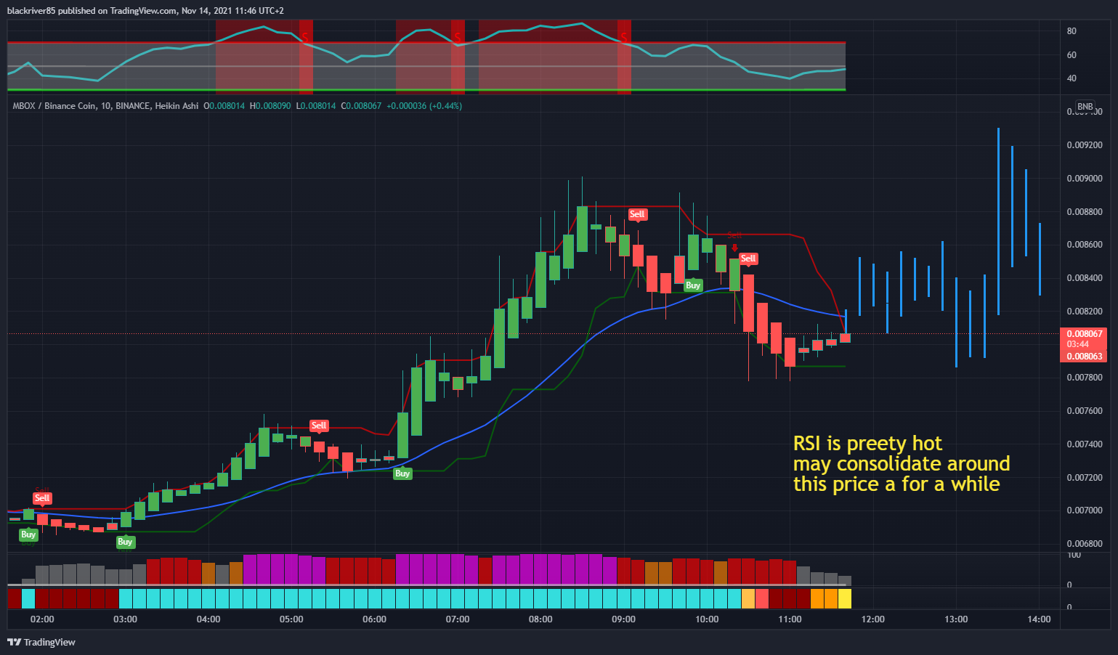Select the Buy label near 06:20
1118x655 pixels.
pyautogui.click(x=402, y=473)
